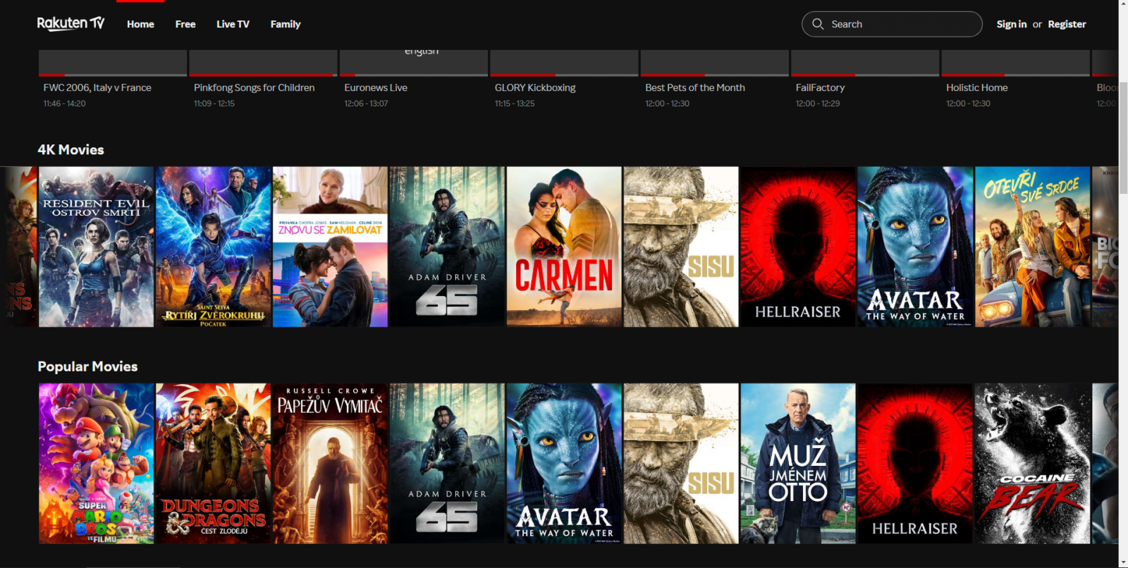Open the 65 poster in Popular Movies
This screenshot has height=568, width=1128.
(447, 464)
